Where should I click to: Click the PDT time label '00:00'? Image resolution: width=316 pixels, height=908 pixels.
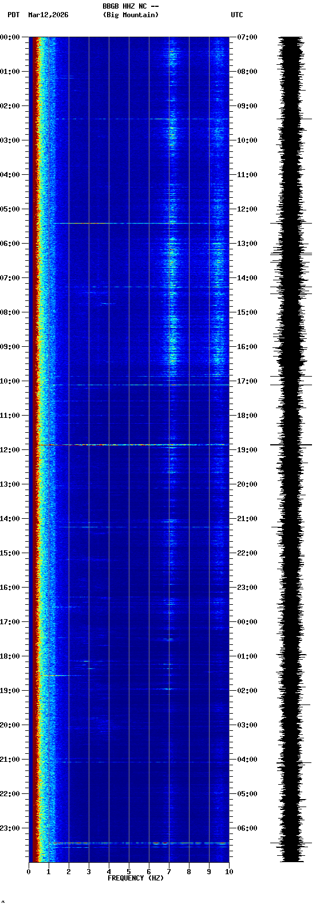[x=10, y=37]
